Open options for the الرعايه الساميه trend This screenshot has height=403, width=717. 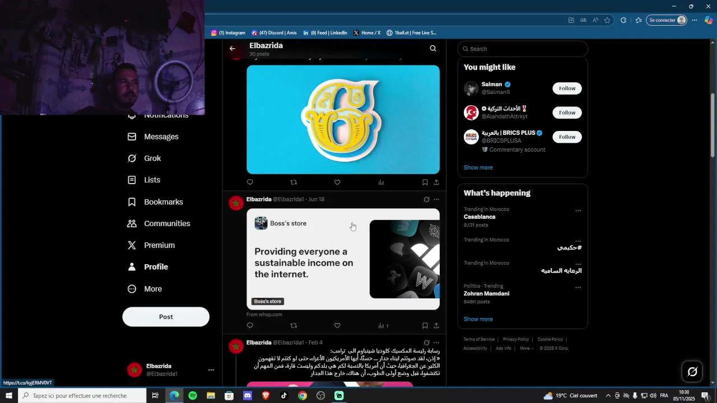coord(578,264)
